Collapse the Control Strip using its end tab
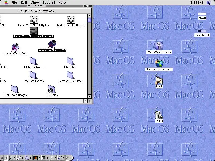Viewport: 215px width, 161px height. click(x=71, y=158)
